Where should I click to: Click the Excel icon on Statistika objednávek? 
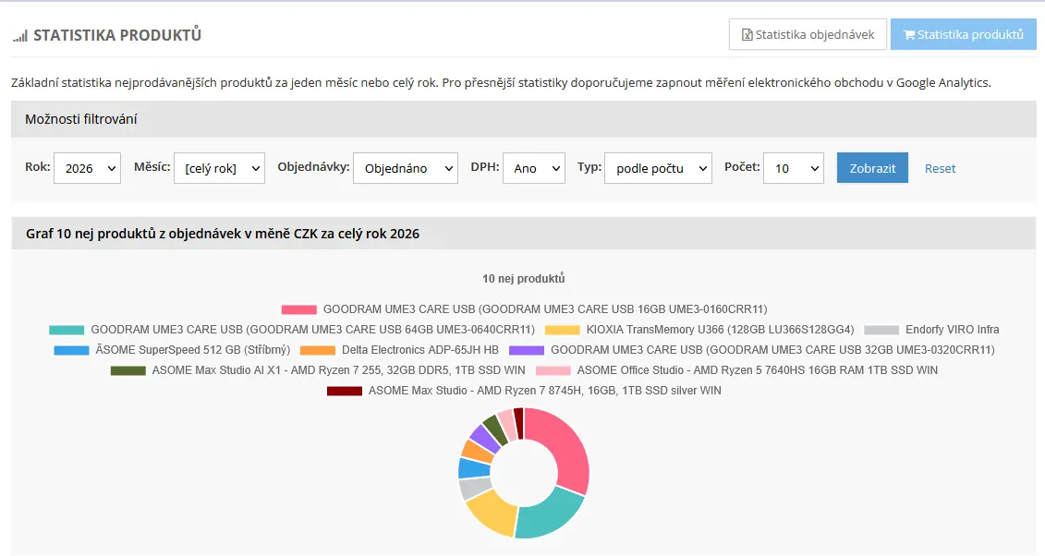747,34
